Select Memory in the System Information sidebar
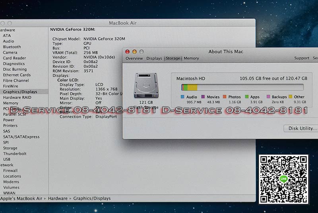The image size is (318, 213). [11, 103]
